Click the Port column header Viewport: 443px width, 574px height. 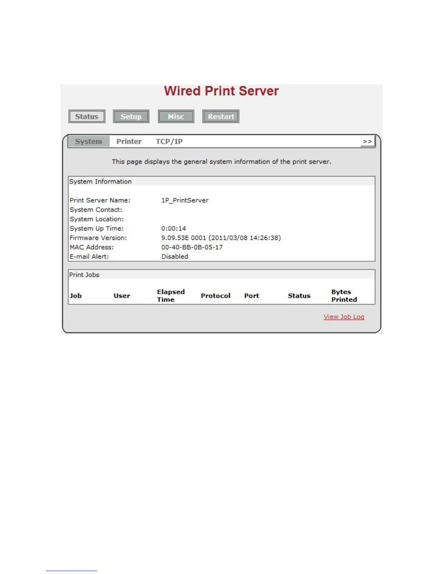point(252,296)
